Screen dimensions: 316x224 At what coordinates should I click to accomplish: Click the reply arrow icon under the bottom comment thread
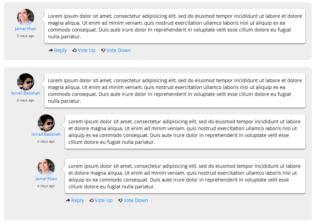[68, 200]
